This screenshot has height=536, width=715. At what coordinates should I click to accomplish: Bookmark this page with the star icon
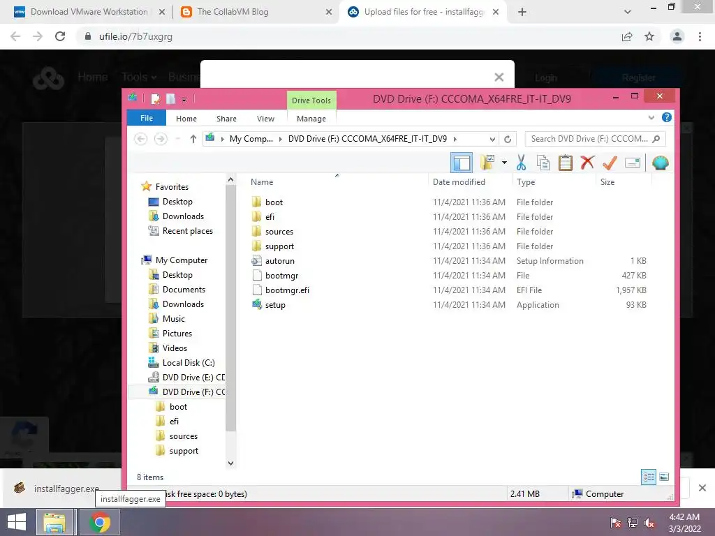[x=649, y=36]
